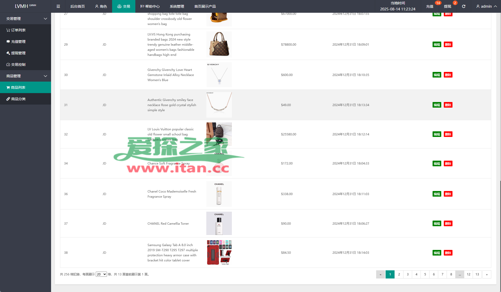Delete Givenchy smiley face necklace row 31
The image size is (501, 292).
pos(448,105)
